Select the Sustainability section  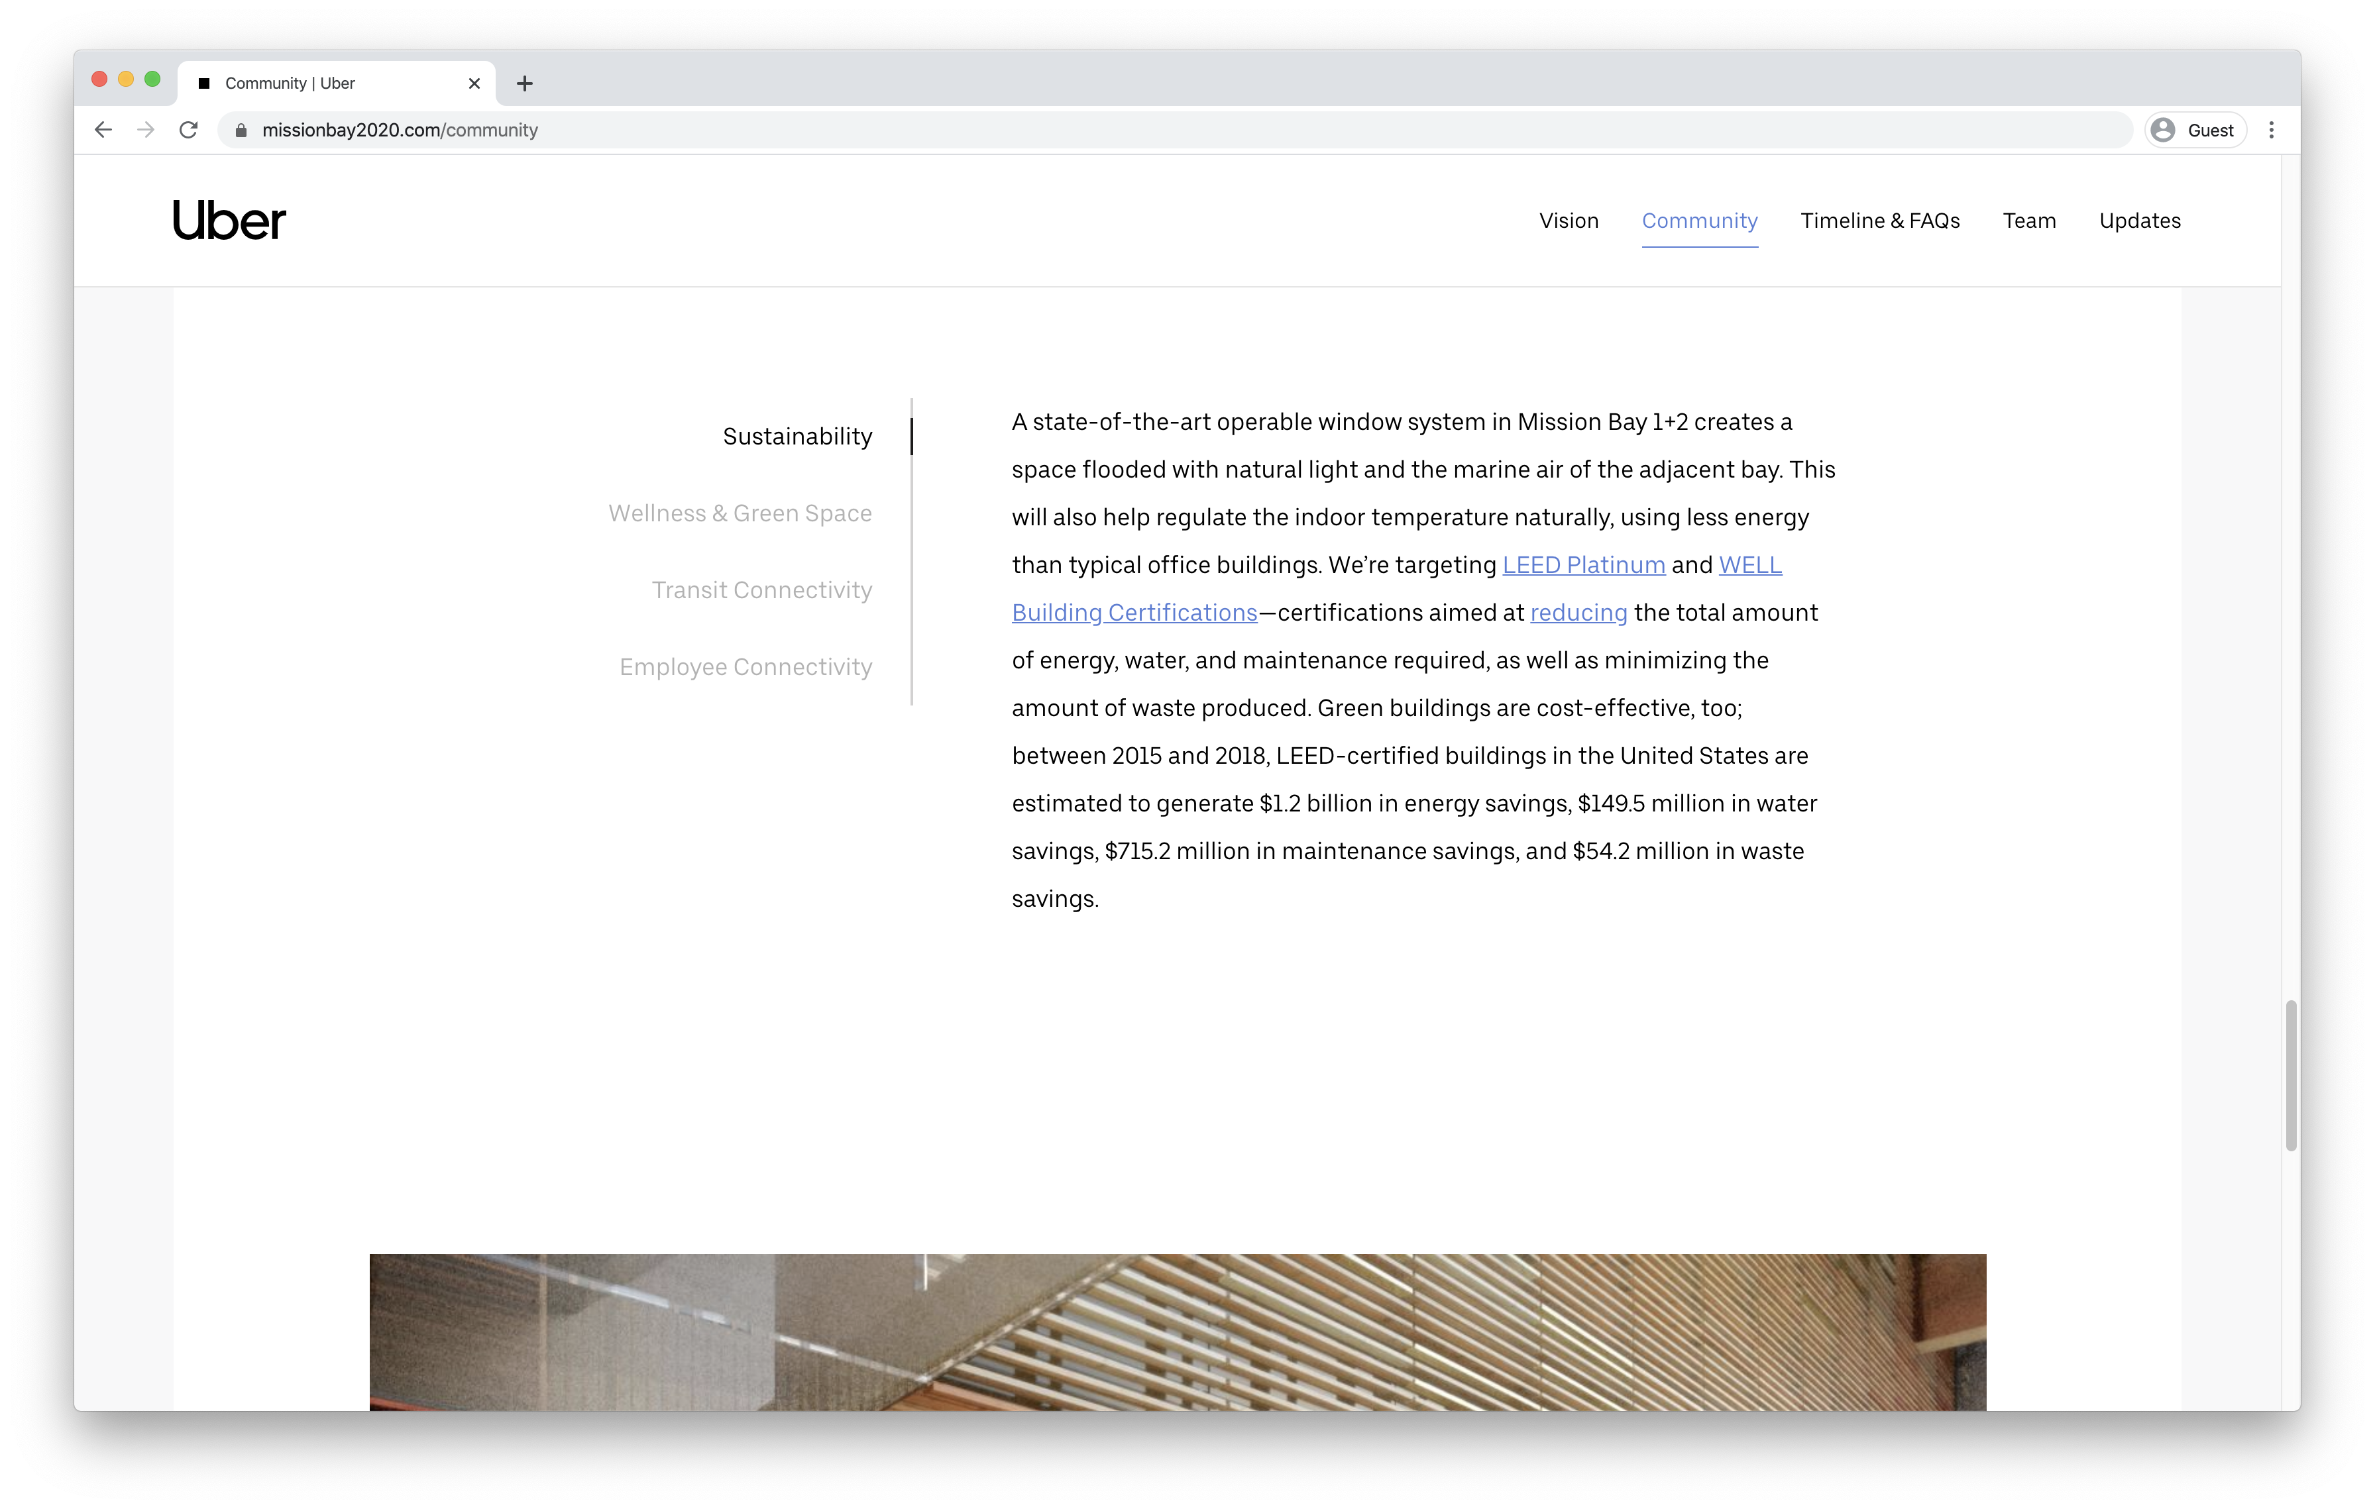coord(797,437)
